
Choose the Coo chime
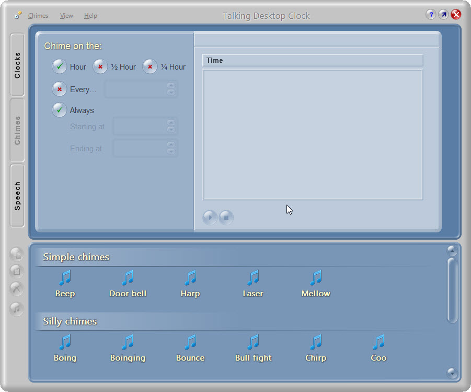coord(378,348)
